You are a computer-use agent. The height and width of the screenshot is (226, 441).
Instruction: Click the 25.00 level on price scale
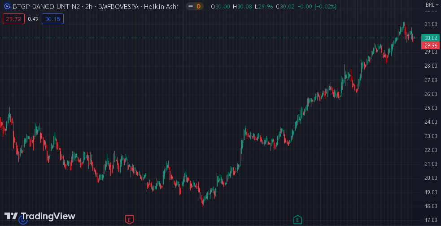[430, 108]
